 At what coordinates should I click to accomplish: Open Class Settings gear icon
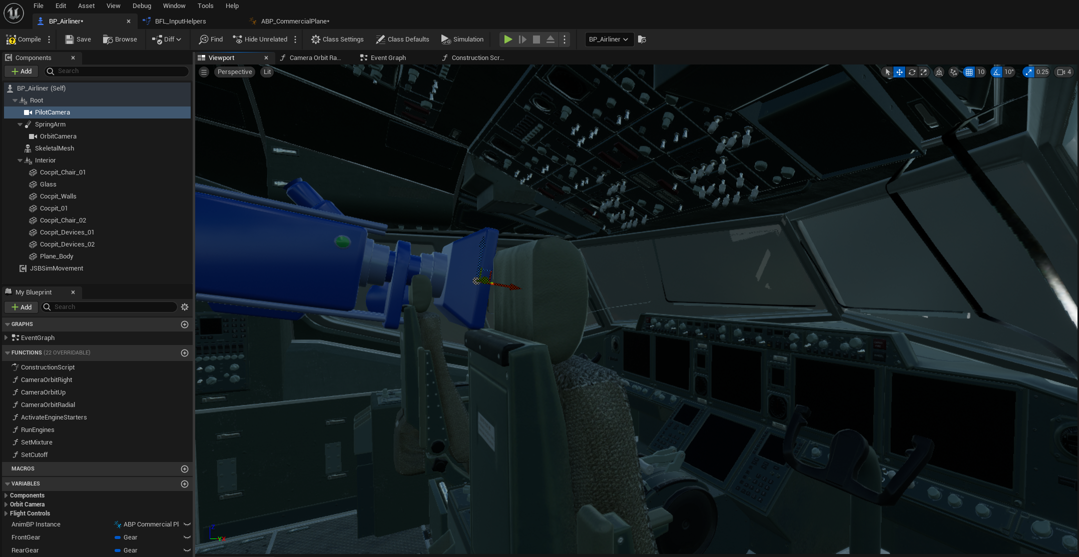pos(315,39)
